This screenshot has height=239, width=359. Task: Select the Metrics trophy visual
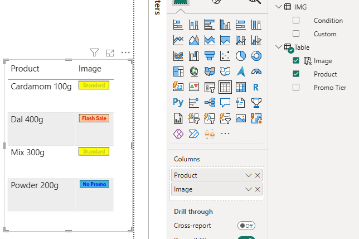(x=256, y=103)
